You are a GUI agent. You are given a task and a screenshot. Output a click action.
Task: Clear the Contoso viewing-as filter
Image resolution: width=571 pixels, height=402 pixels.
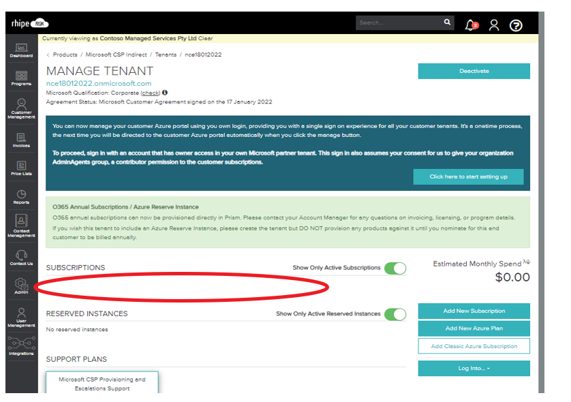point(205,38)
